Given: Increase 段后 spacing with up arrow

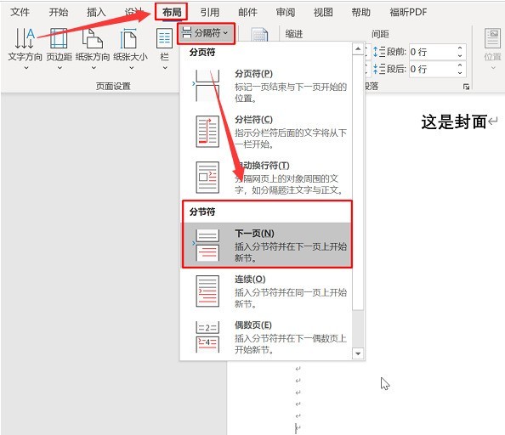Looking at the screenshot, I should pyautogui.click(x=460, y=65).
